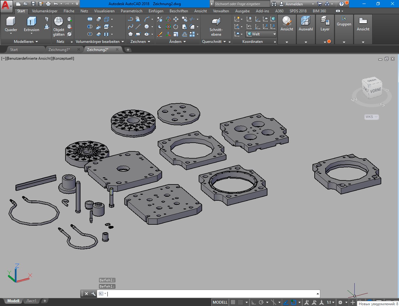This screenshot has width=399, height=306.
Task: Toggle snap mode dotted grid in status bar
Action: click(x=240, y=302)
